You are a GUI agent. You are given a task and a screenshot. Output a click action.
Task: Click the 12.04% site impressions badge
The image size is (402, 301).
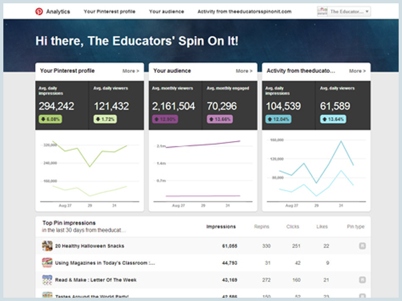coord(279,119)
